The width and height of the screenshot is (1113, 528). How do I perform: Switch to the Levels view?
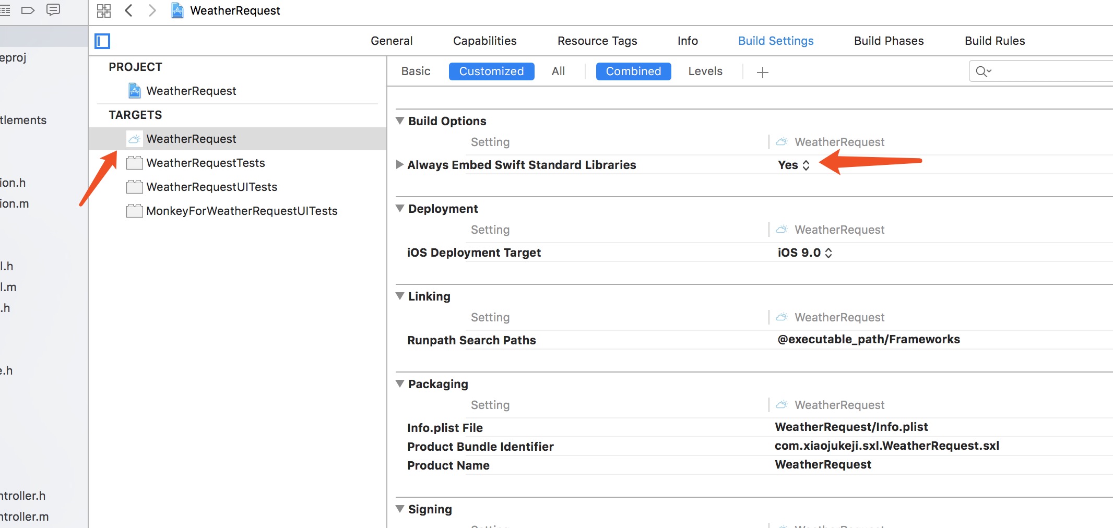[x=705, y=71]
